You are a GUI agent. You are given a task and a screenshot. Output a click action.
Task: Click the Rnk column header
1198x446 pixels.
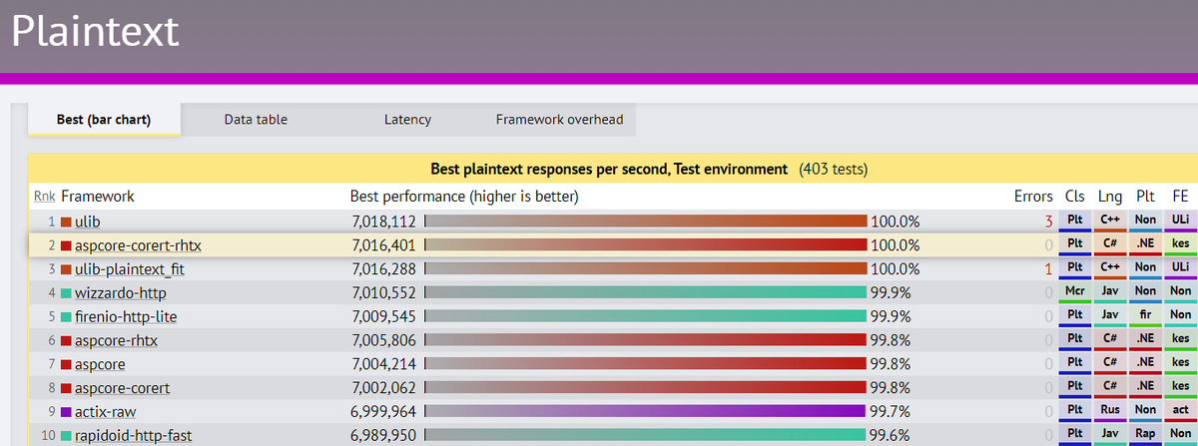pyautogui.click(x=44, y=197)
